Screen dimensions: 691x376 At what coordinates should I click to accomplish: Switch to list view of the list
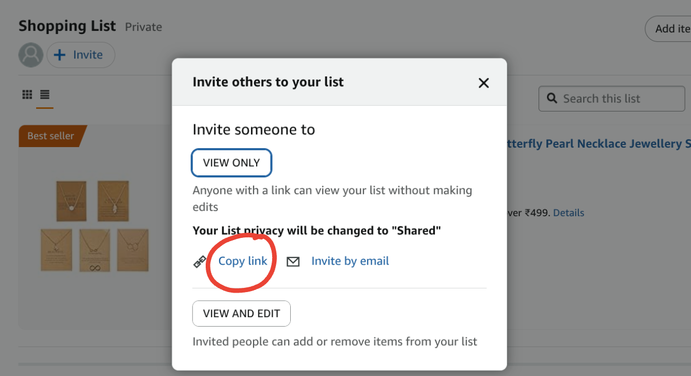tap(45, 94)
